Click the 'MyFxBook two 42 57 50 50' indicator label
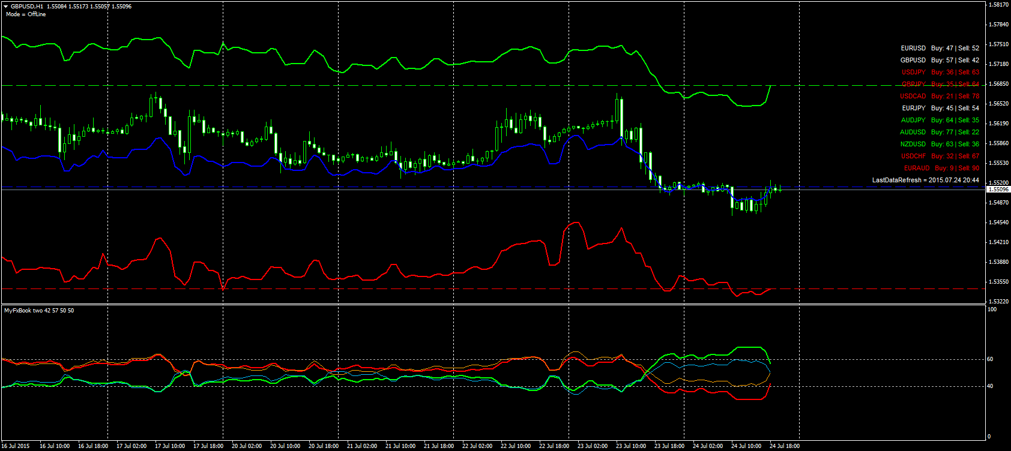The width and height of the screenshot is (1011, 451). (x=39, y=311)
